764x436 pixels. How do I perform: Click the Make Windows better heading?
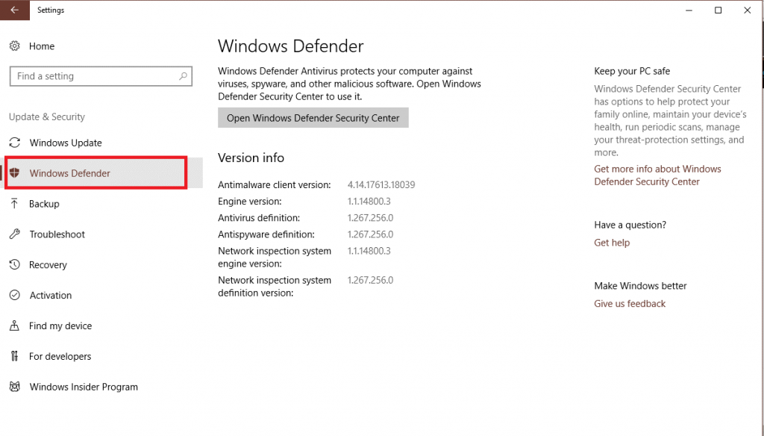640,286
